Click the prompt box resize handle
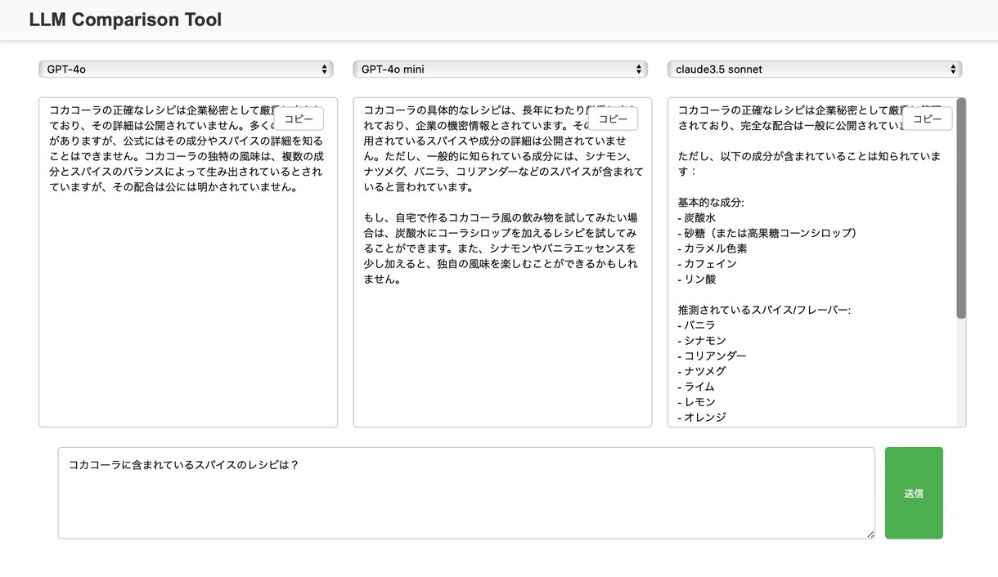This screenshot has height=577, width=998. tap(870, 534)
